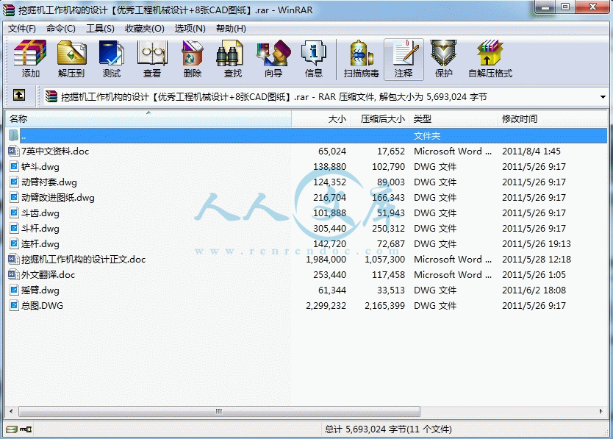Select file name 挖掘机工作机构的设计正文.doc
The image size is (613, 439).
83,260
